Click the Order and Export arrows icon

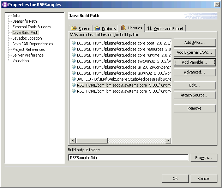point(150,29)
